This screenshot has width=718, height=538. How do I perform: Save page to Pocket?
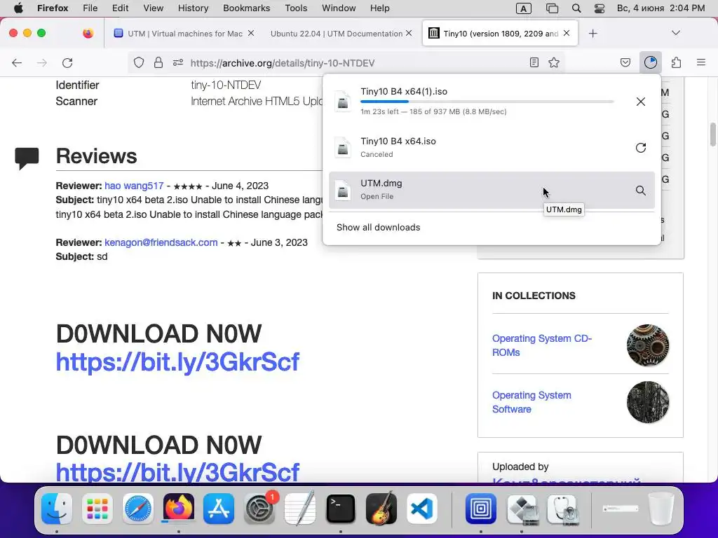625,62
